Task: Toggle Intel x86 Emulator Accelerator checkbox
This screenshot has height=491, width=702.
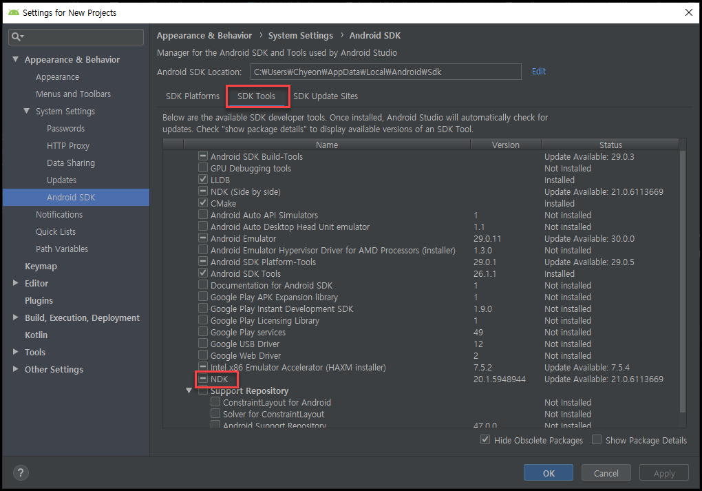Action: [x=203, y=367]
